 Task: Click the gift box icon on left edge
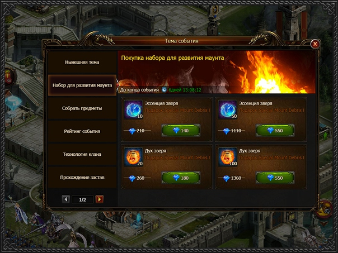coord(8,78)
